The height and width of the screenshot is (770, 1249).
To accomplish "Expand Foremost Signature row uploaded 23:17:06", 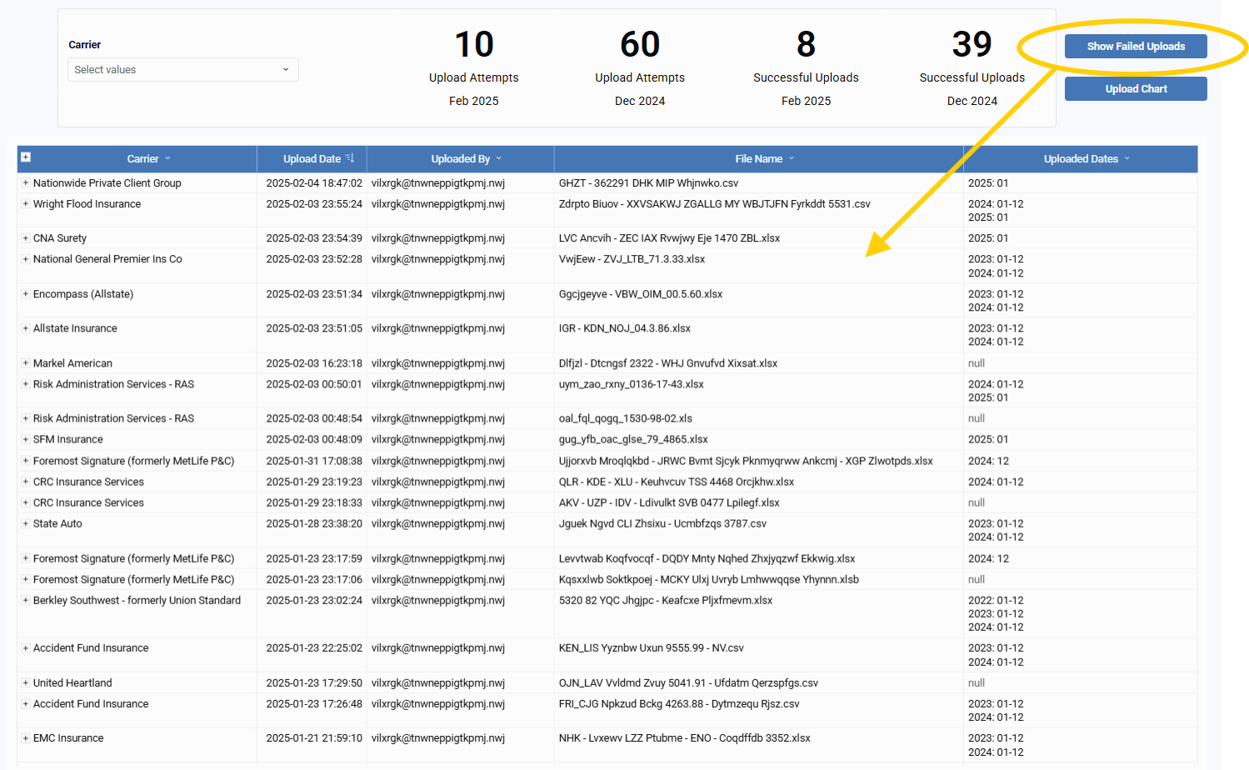I will tap(26, 579).
